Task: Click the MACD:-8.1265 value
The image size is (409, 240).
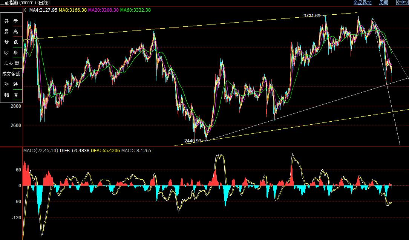Action: click(x=136, y=151)
